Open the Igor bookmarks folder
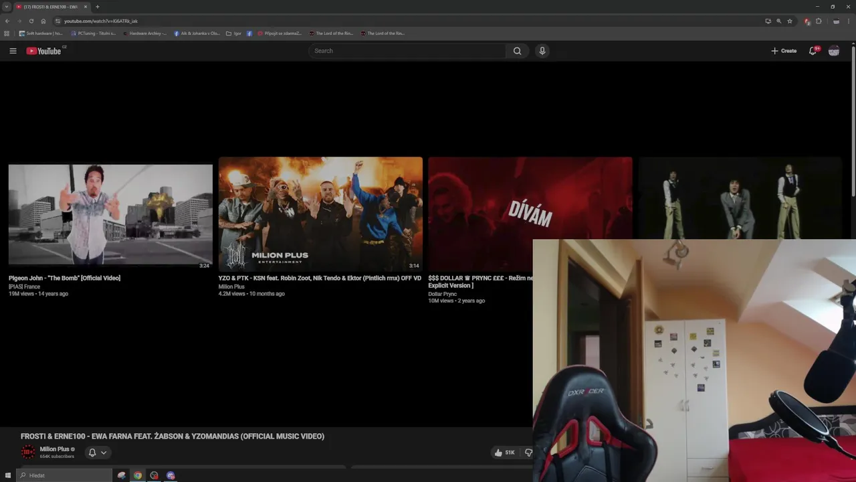 click(x=234, y=33)
